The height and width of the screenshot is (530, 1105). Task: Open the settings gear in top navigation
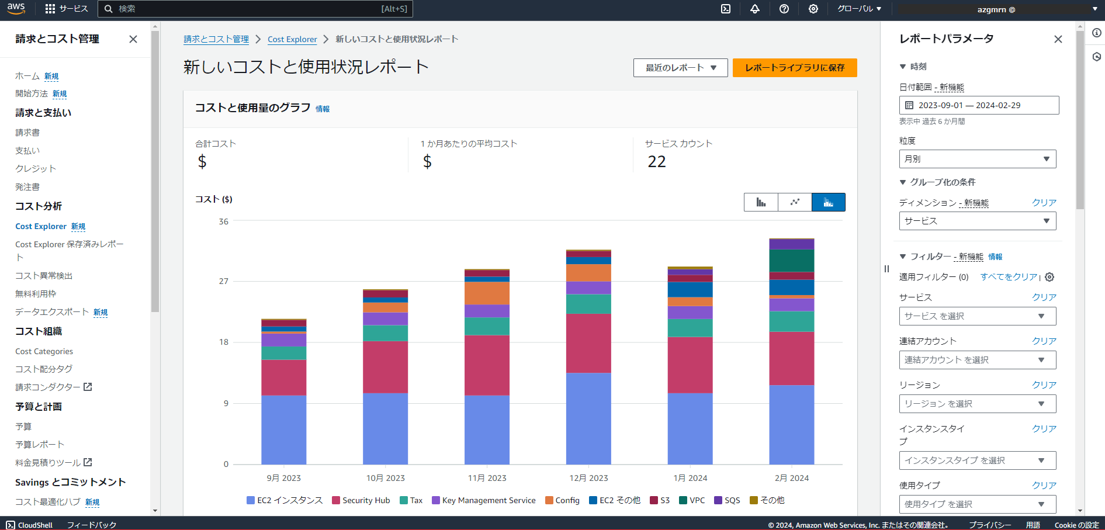813,9
